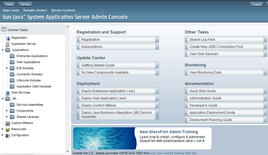The height and width of the screenshot is (155, 268).
Task: Click the Application Client Modules folder icon
Action: tap(12, 86)
